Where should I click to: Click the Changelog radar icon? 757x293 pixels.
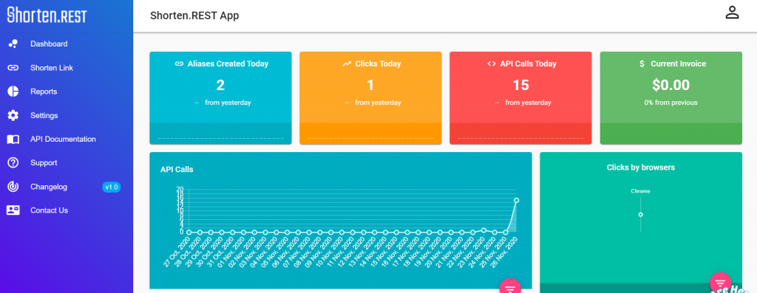pyautogui.click(x=13, y=187)
